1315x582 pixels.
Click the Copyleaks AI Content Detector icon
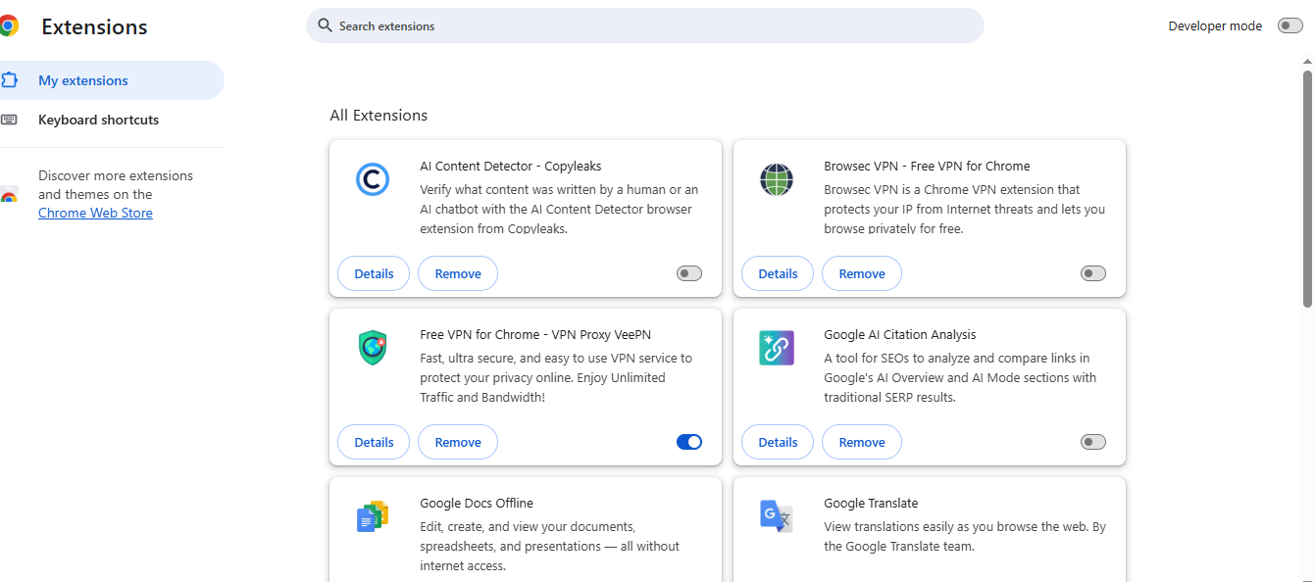pyautogui.click(x=373, y=179)
